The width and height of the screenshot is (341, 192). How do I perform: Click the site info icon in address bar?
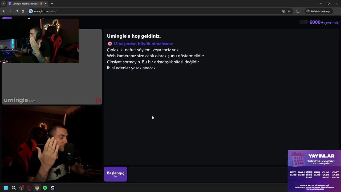(x=31, y=11)
